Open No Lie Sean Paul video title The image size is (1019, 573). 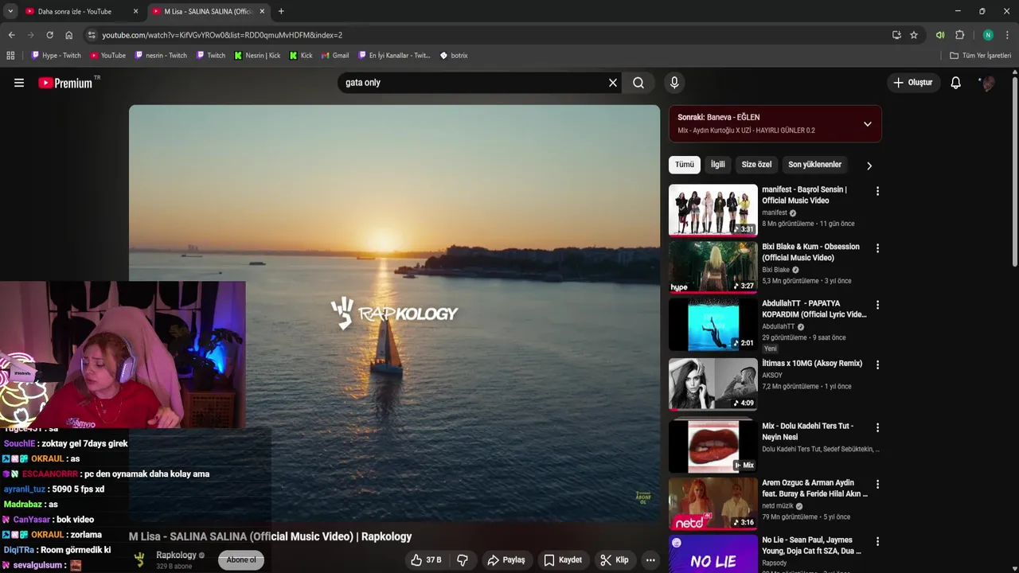click(811, 545)
